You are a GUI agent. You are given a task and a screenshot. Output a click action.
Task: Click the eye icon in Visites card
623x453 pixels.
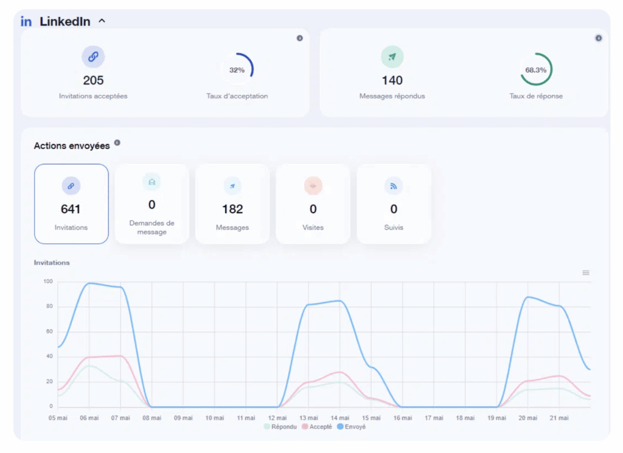click(313, 186)
